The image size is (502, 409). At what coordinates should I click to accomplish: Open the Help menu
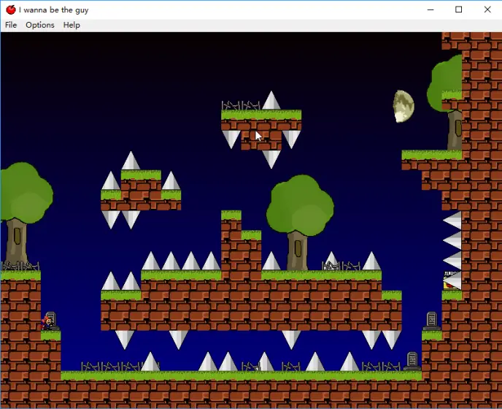(x=72, y=25)
